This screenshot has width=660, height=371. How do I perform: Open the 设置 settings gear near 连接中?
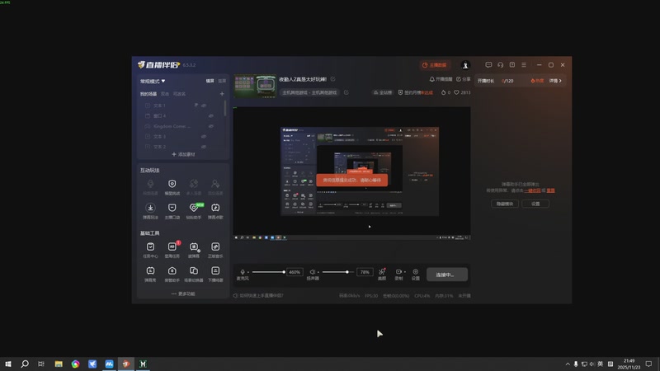click(x=416, y=272)
